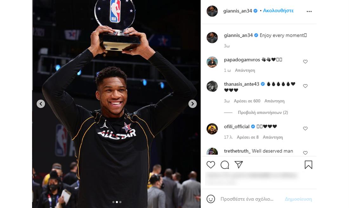Like ofili_official comment heart

point(305,129)
